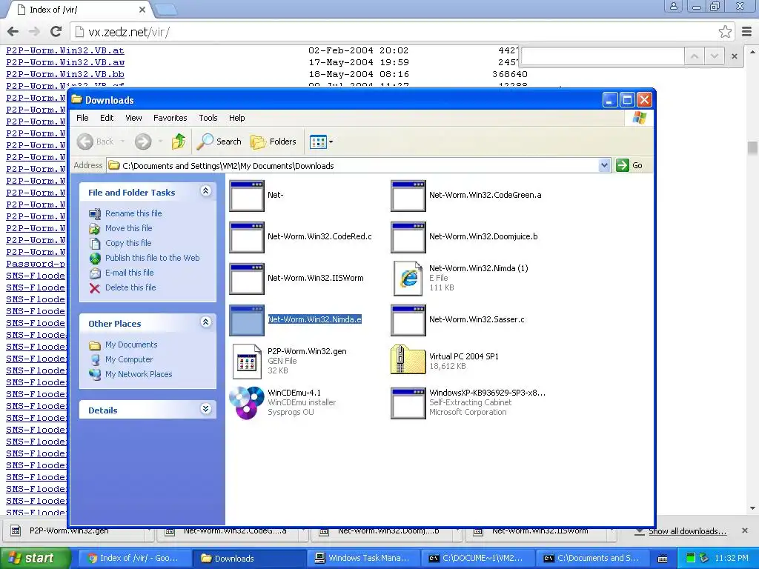Click the Windows start button
This screenshot has width=759, height=569.
(x=34, y=558)
